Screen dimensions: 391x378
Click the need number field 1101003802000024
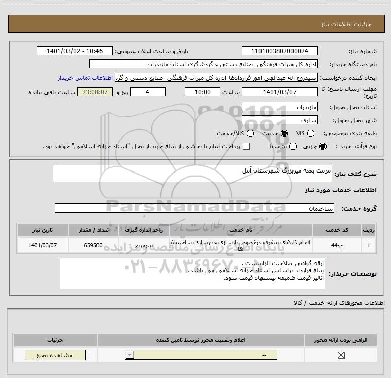tap(279, 51)
